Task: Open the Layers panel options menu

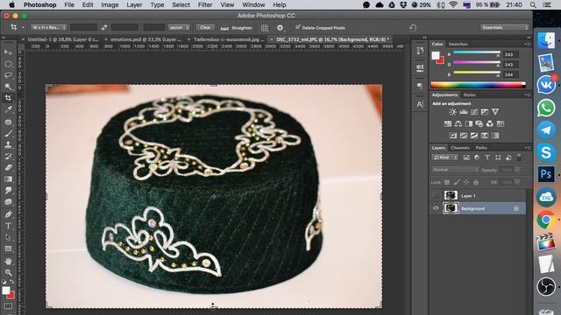Action: pos(527,148)
